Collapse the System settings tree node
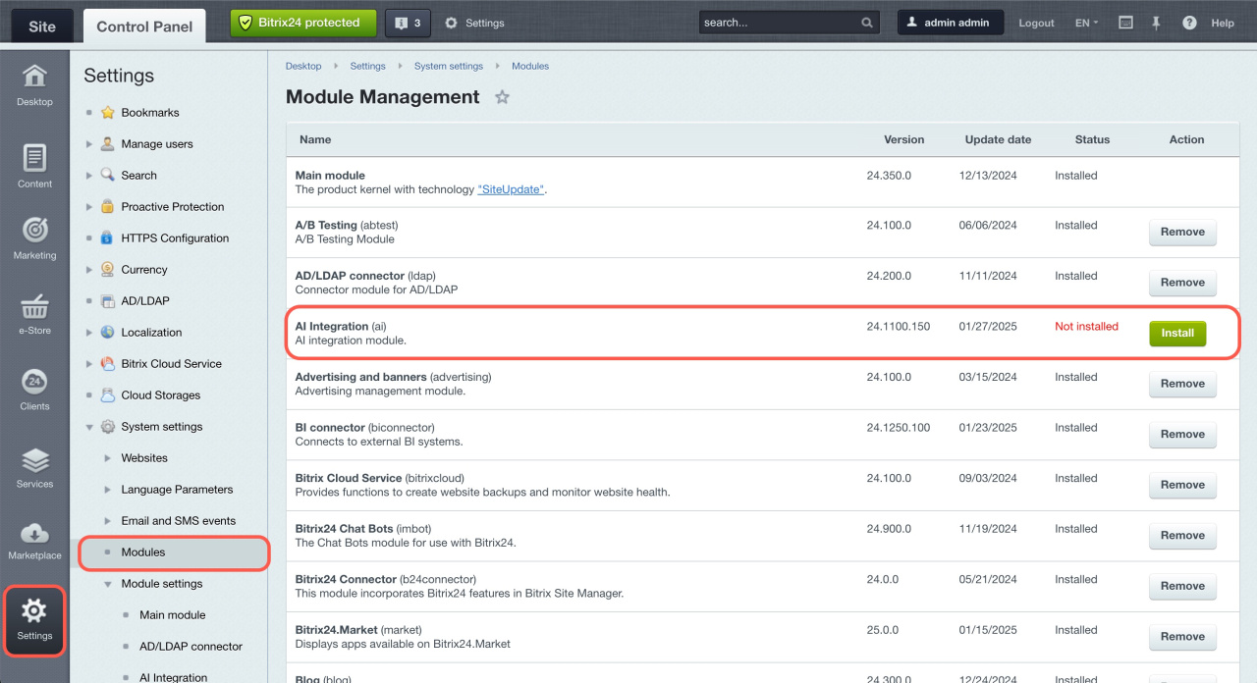The width and height of the screenshot is (1257, 683). [x=89, y=427]
